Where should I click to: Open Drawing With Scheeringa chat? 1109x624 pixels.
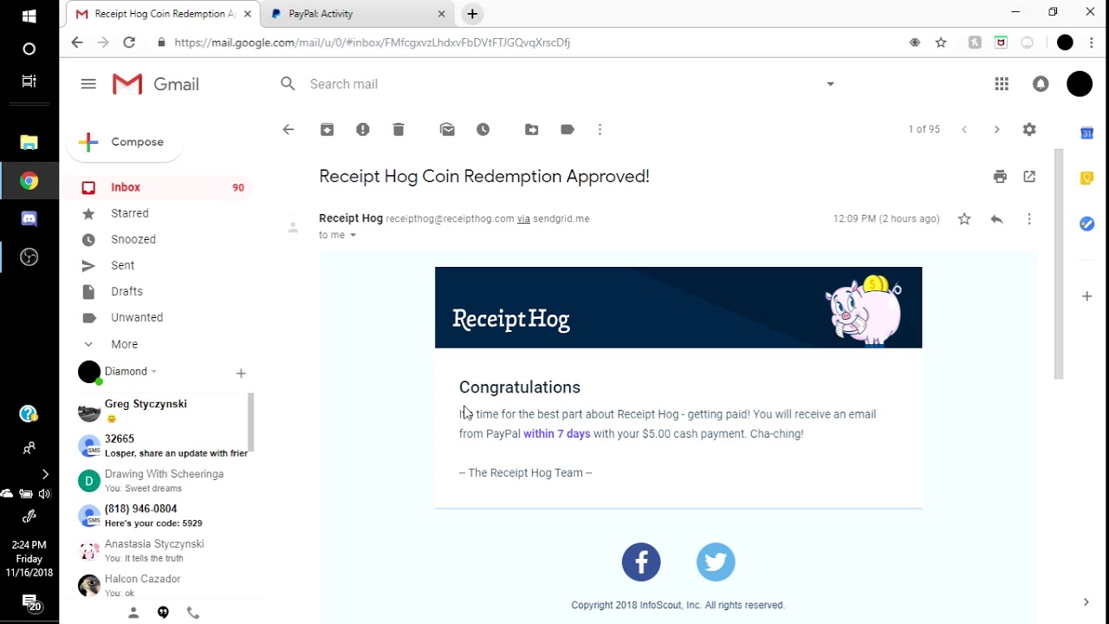click(161, 481)
